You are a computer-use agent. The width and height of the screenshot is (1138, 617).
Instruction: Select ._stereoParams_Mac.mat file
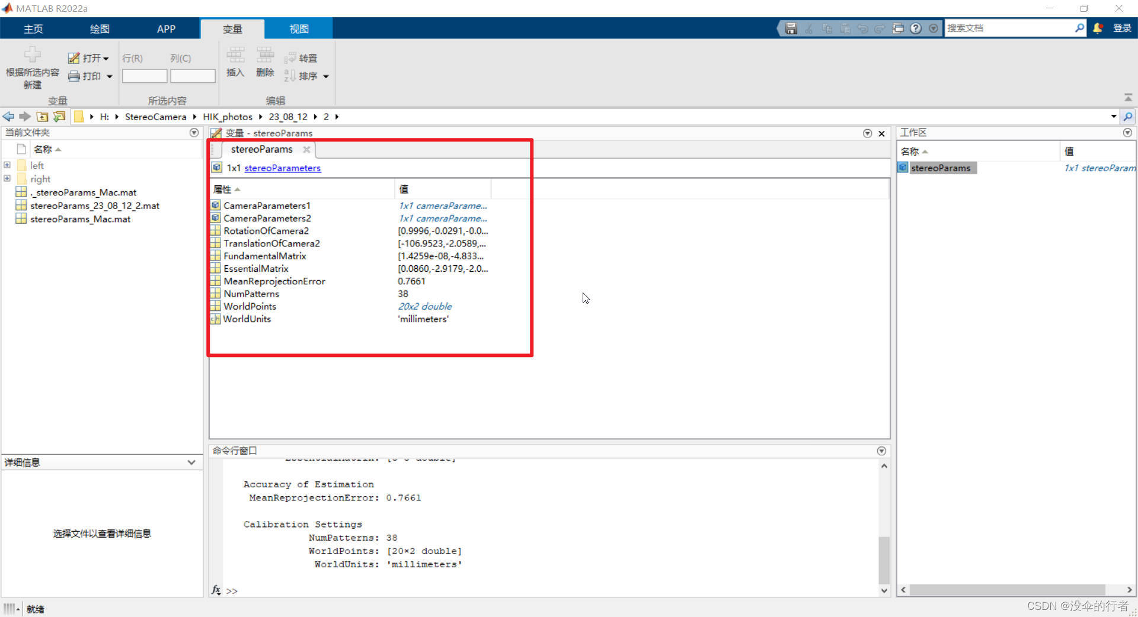point(84,192)
